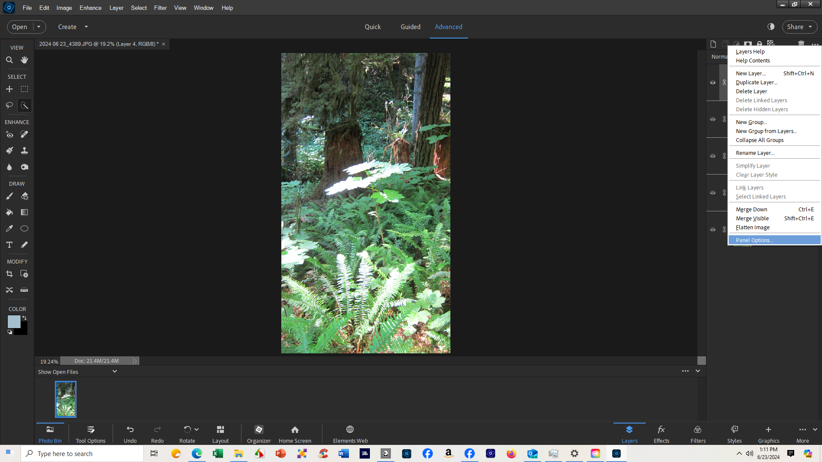Open the Effects panel
Viewport: 822px width, 462px height.
[661, 433]
